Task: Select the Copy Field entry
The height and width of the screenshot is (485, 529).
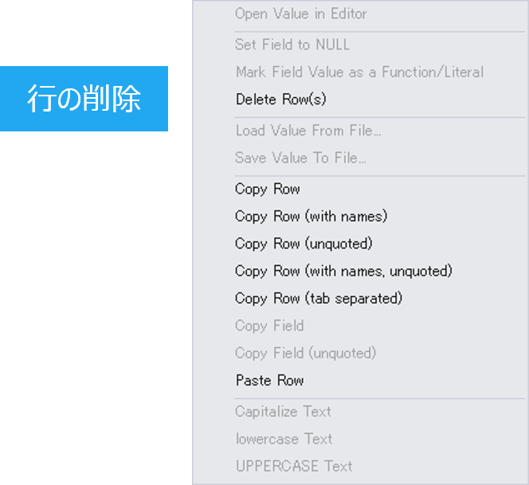Action: (359, 326)
